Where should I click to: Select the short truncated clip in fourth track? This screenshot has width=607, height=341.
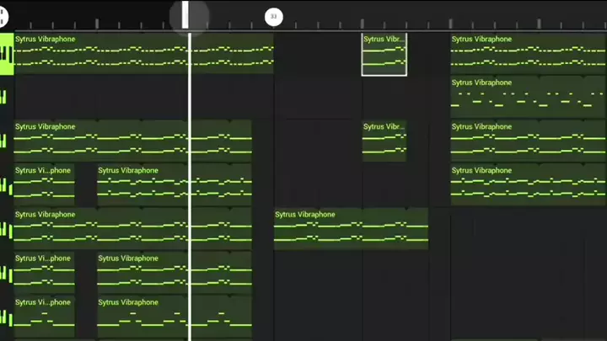pos(44,185)
